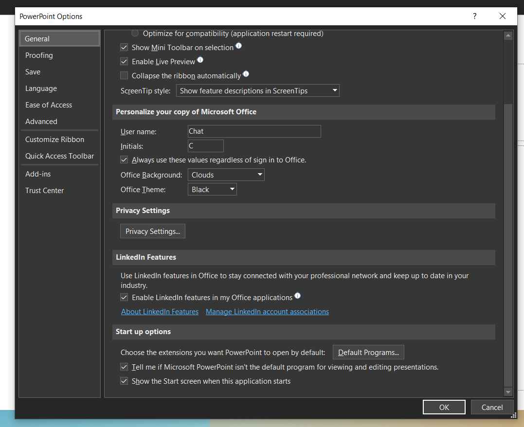Open Manage LinkedIn account associations link
The width and height of the screenshot is (524, 427).
tap(267, 311)
